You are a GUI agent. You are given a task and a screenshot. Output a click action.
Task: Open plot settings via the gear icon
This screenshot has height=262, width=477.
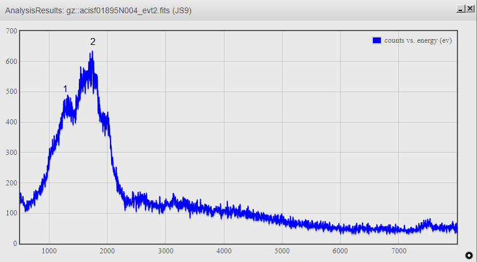(x=469, y=255)
